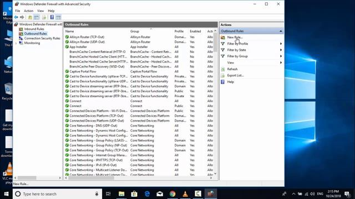Open Microsoft Store from the taskbar
The width and height of the screenshot is (355, 199).
coord(134,194)
